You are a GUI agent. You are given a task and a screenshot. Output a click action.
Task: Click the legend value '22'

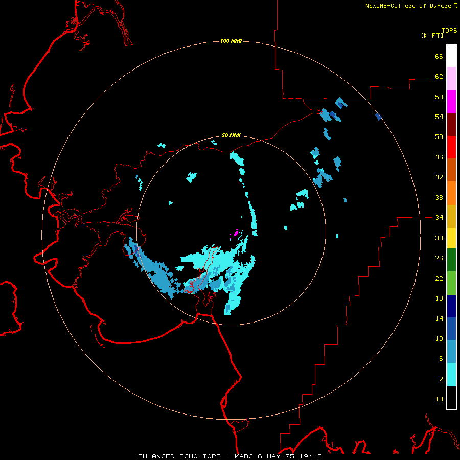click(439, 279)
